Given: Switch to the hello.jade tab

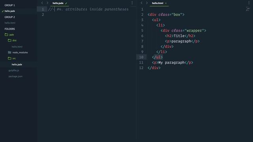Looking at the screenshot, I should [58, 3].
